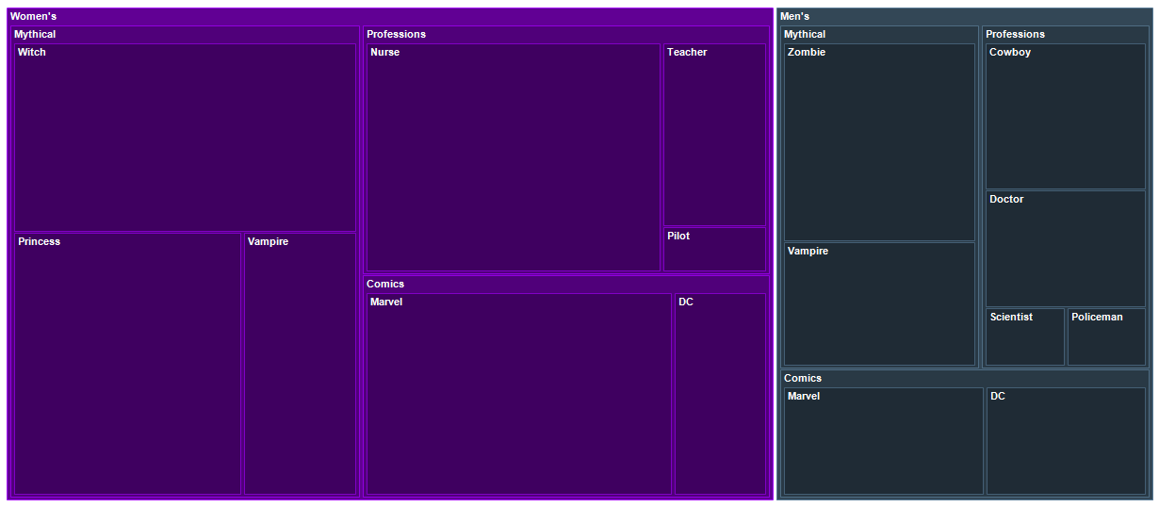1159x507 pixels.
Task: Select the Nurse tile
Action: 514,157
